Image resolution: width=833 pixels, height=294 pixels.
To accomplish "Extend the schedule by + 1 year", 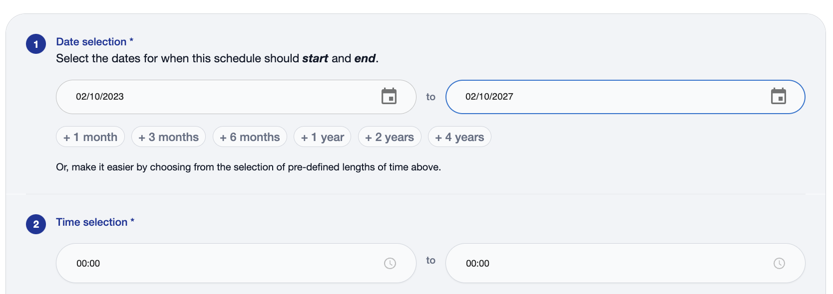I will point(323,137).
